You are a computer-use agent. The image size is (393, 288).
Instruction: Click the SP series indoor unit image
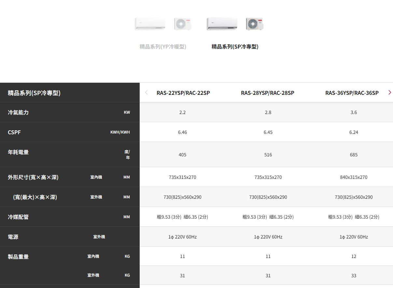[x=222, y=24]
